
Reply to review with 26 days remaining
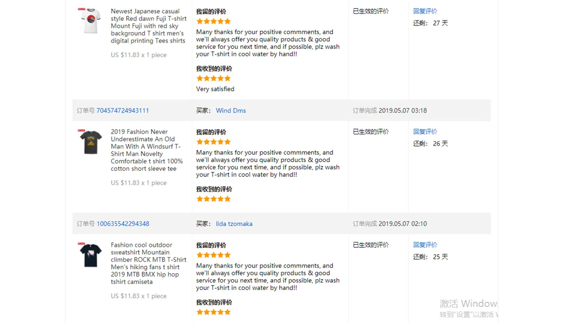[425, 131]
